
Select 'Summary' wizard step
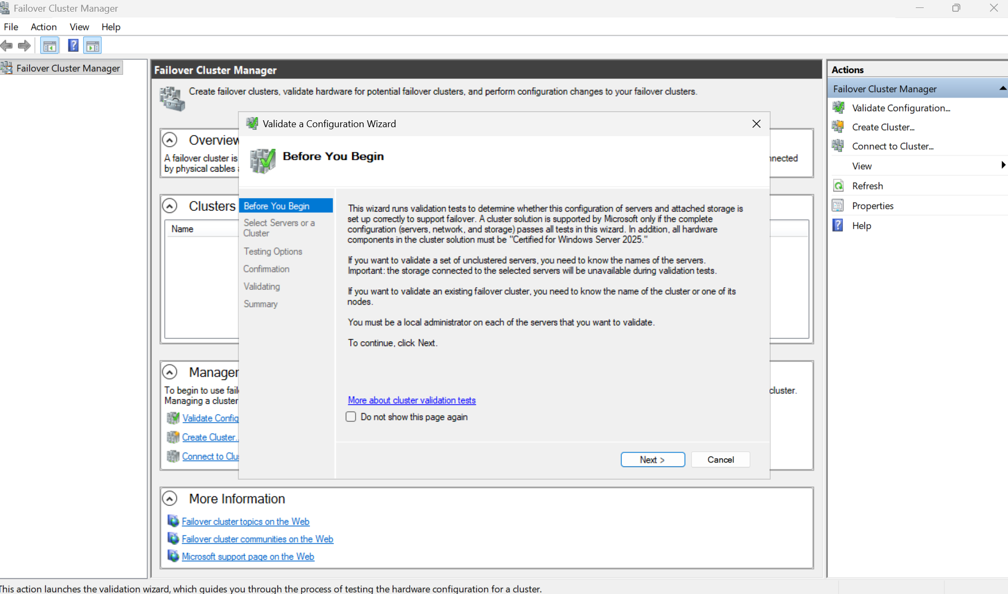(260, 304)
